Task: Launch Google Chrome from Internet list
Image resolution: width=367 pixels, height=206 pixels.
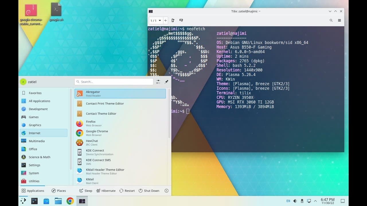Action: click(x=97, y=133)
